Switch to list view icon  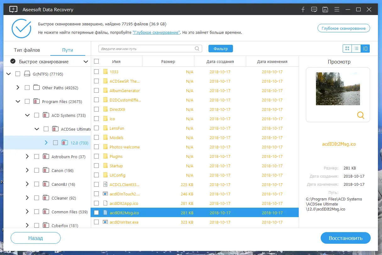coord(356,49)
